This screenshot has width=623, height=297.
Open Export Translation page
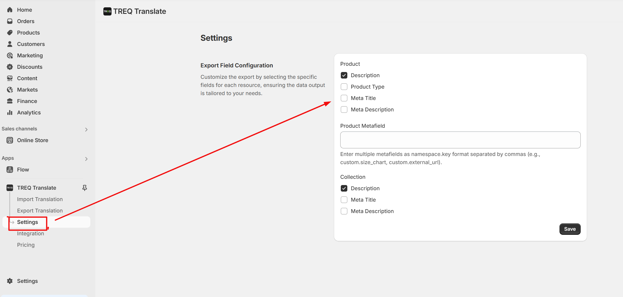pos(40,211)
